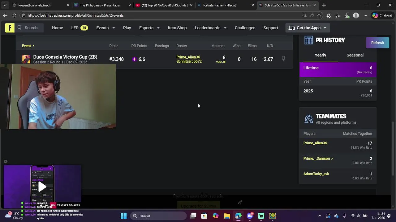Screen dimensions: 396x222
Task: Open teammate Prime._.Samson profile
Action: pos(318,158)
